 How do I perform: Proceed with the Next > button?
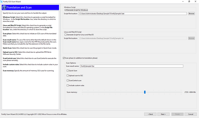click(163, 114)
